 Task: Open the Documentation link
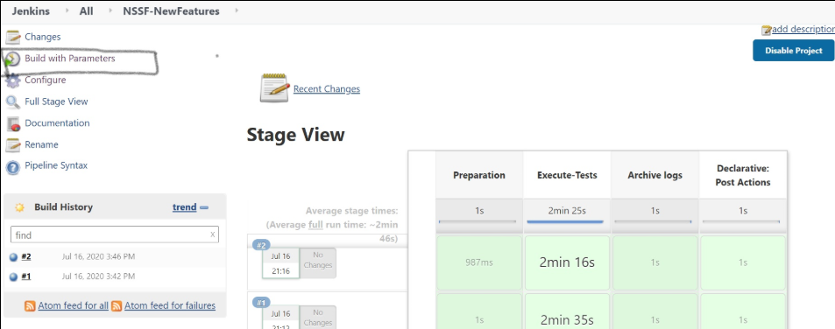point(57,122)
